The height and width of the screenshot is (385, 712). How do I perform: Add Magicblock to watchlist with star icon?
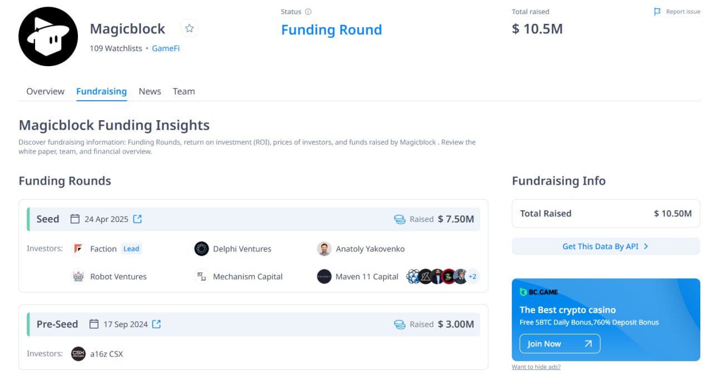pos(189,28)
